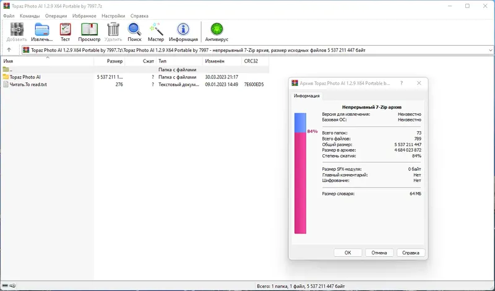The image size is (495, 291).
Task: Click the OK button in the dialog
Action: pos(348,253)
